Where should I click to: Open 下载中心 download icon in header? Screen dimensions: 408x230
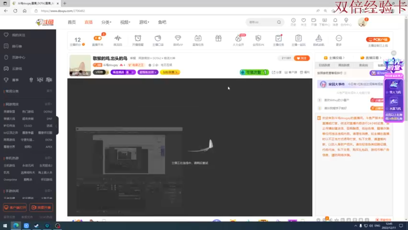(324, 20)
